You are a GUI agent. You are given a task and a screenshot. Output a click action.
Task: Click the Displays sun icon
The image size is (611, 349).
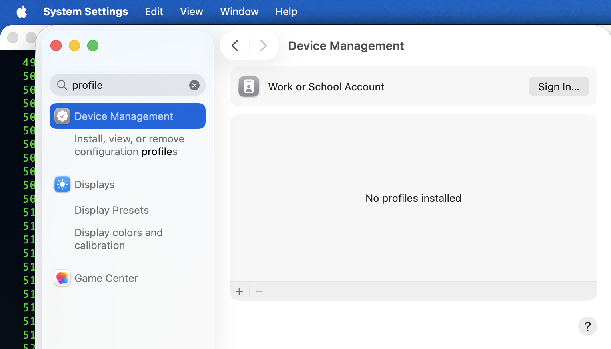point(62,184)
